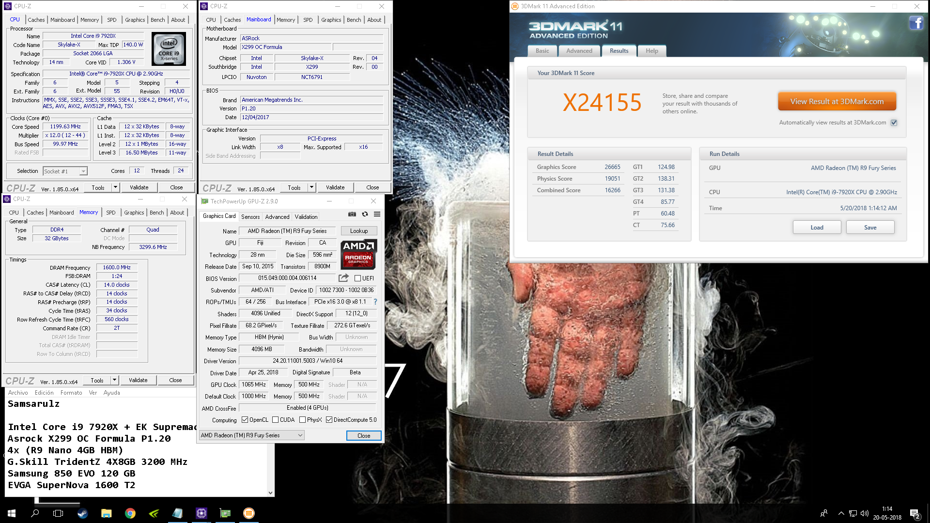Image resolution: width=930 pixels, height=523 pixels.
Task: Click the Notepad scrollbar down arrow
Action: point(270,493)
